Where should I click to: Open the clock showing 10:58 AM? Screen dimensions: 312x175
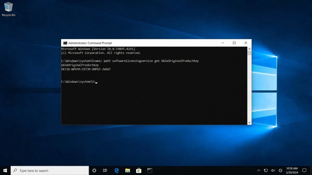pyautogui.click(x=292, y=170)
